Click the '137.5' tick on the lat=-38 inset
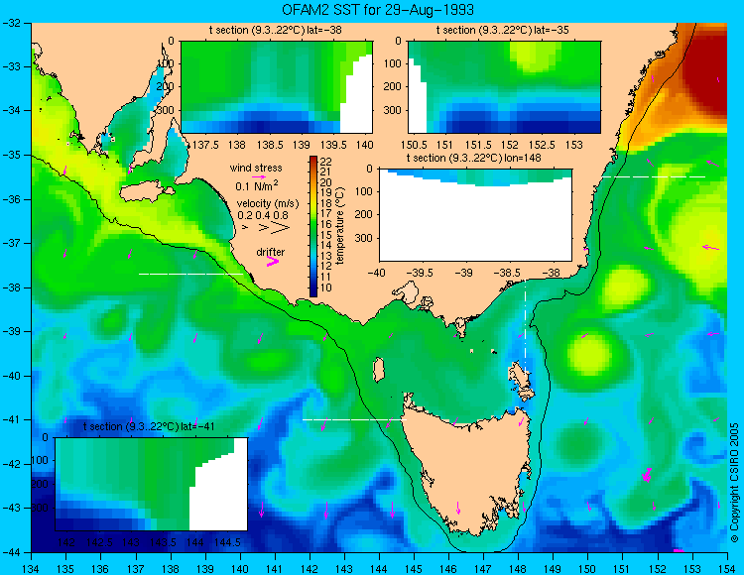 pos(205,145)
